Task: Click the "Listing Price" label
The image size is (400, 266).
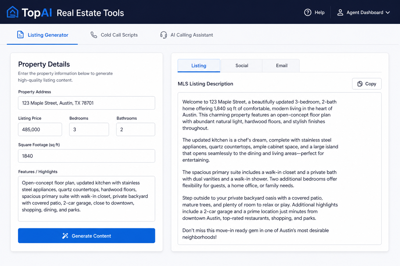Action: [30, 118]
